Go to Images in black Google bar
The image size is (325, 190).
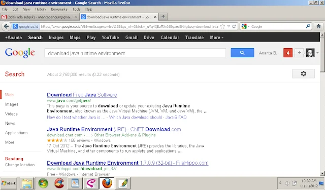[56, 37]
